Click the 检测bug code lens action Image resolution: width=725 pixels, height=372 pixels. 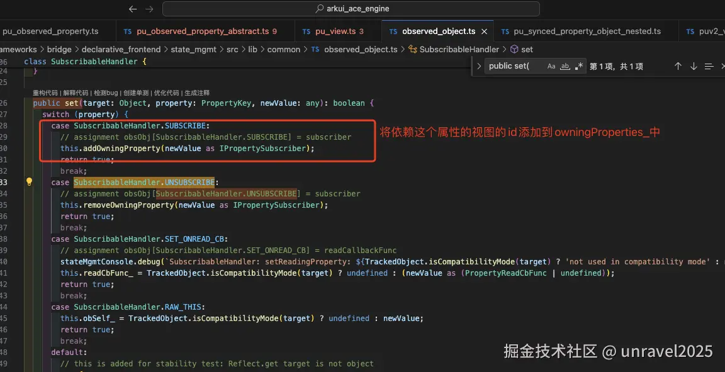[106, 93]
